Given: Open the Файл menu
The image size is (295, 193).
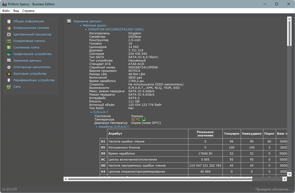Looking at the screenshot, I should click(x=6, y=11).
